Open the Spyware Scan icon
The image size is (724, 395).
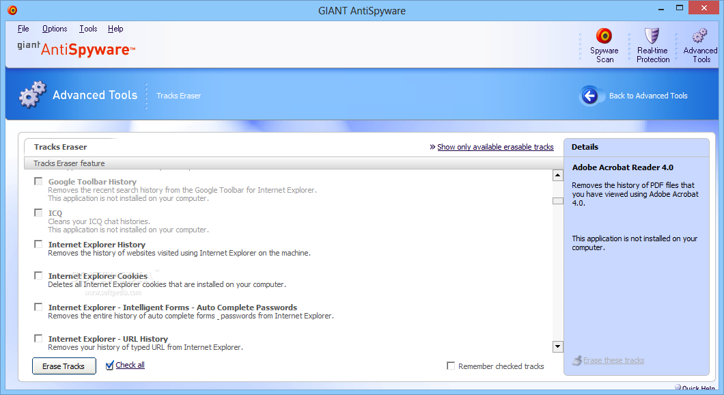(604, 36)
